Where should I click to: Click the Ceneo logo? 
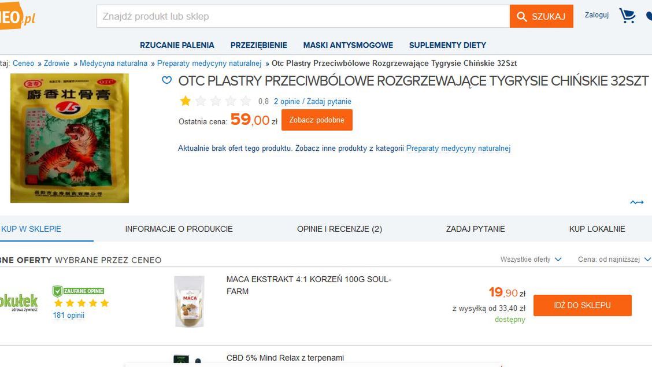tap(17, 16)
